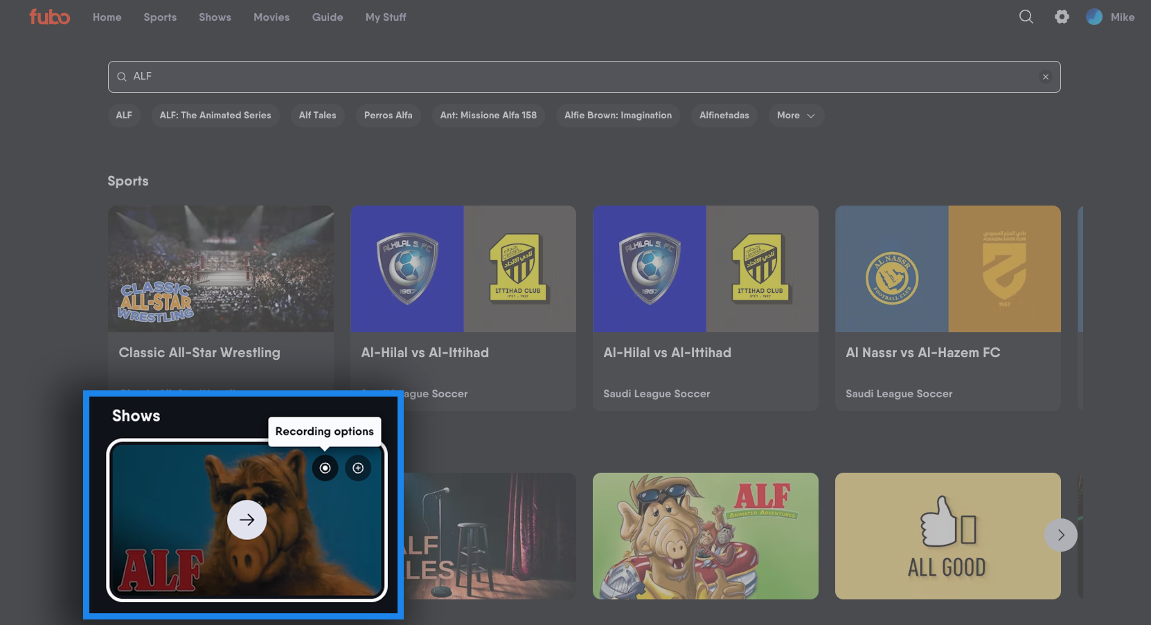Click the Sports section heading
Screen dimensions: 1151x625
coord(128,181)
